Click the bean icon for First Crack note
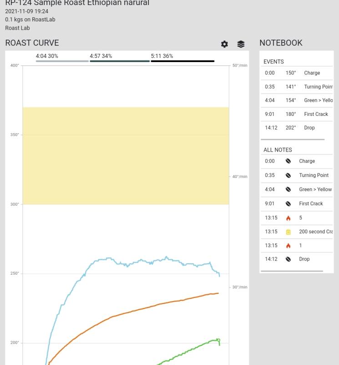The height and width of the screenshot is (365, 339). coord(288,203)
